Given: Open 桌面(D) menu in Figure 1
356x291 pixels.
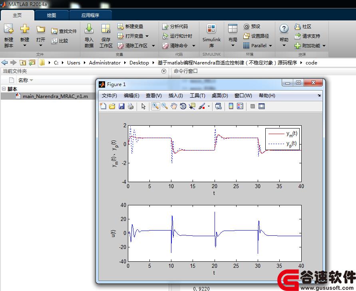Looking at the screenshot, I should pos(219,96).
